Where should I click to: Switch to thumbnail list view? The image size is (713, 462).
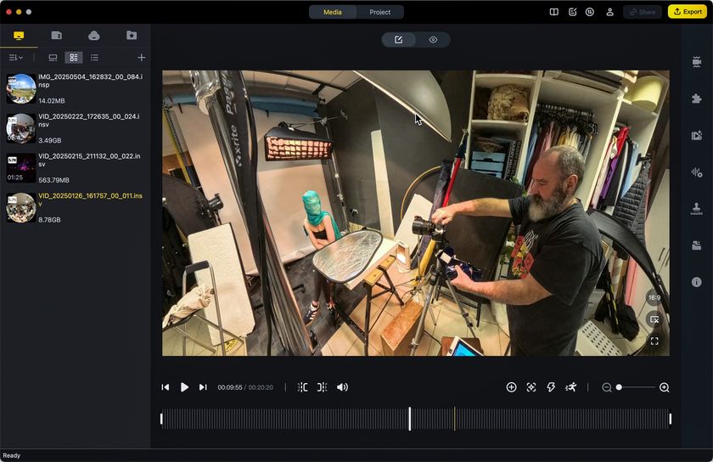pyautogui.click(x=74, y=58)
